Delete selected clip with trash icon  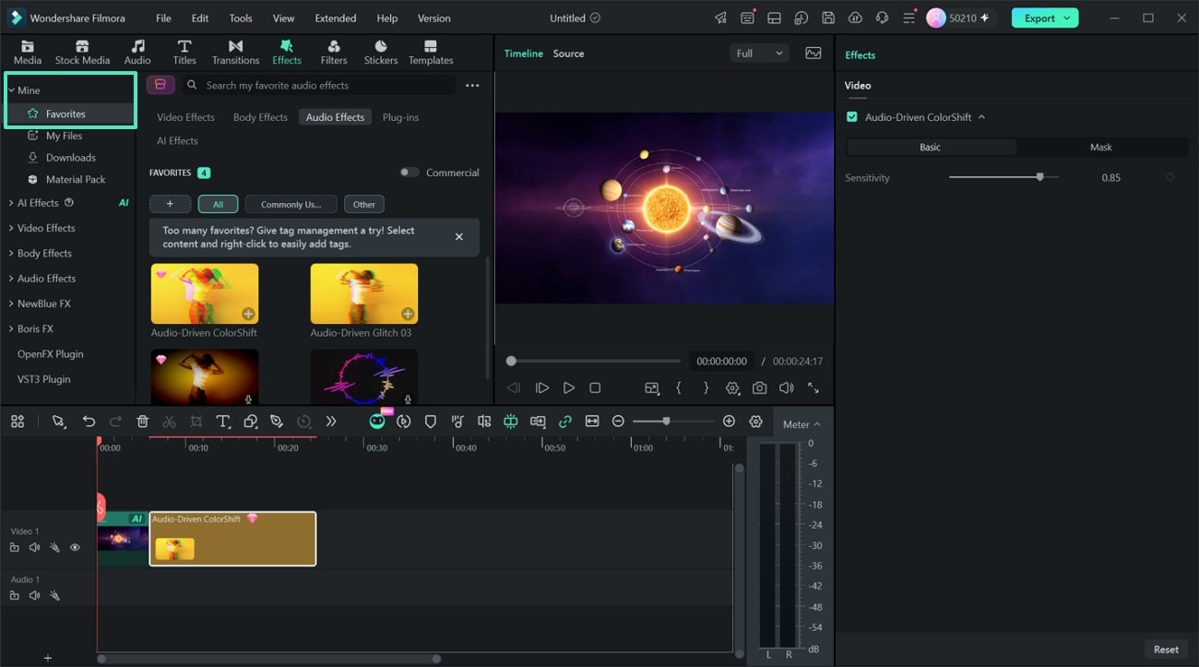(142, 422)
